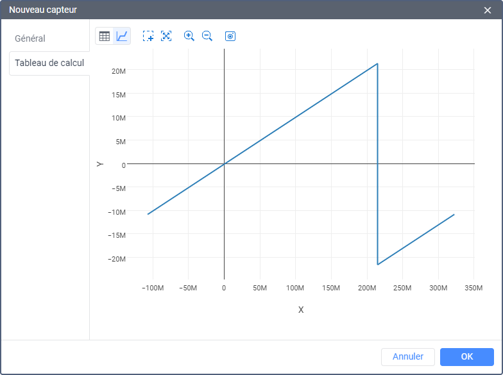Click the Nouveau capteur dialog title
This screenshot has width=503, height=375.
[x=43, y=10]
